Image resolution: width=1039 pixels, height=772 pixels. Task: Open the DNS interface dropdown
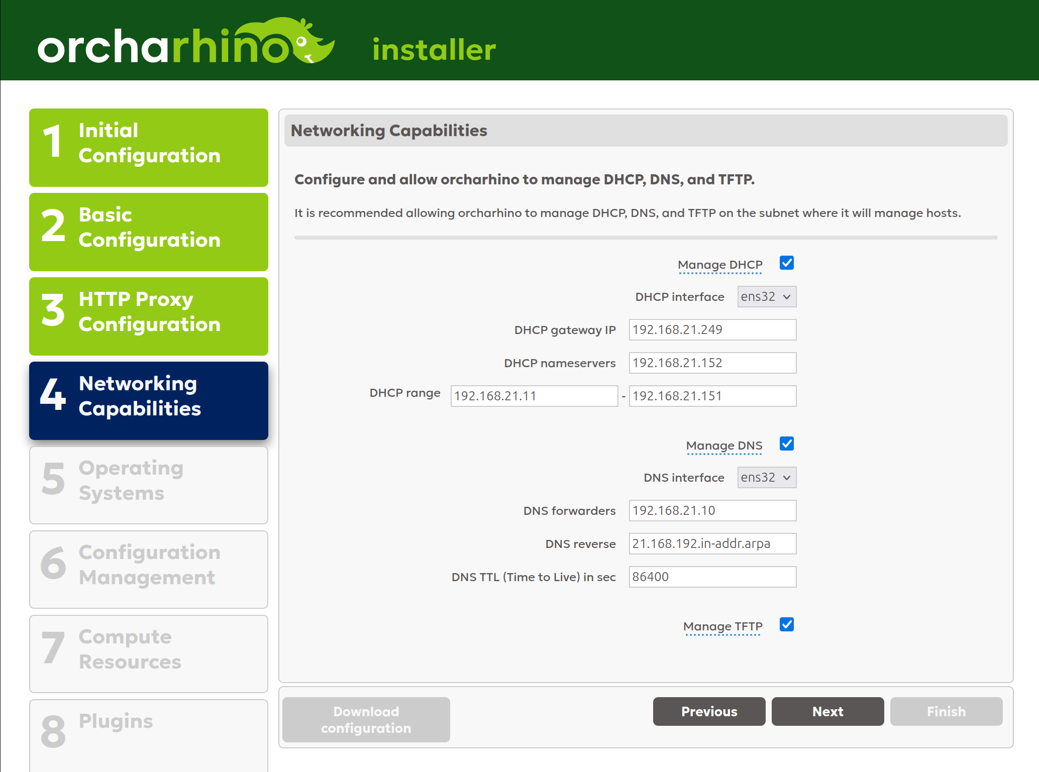coord(767,477)
